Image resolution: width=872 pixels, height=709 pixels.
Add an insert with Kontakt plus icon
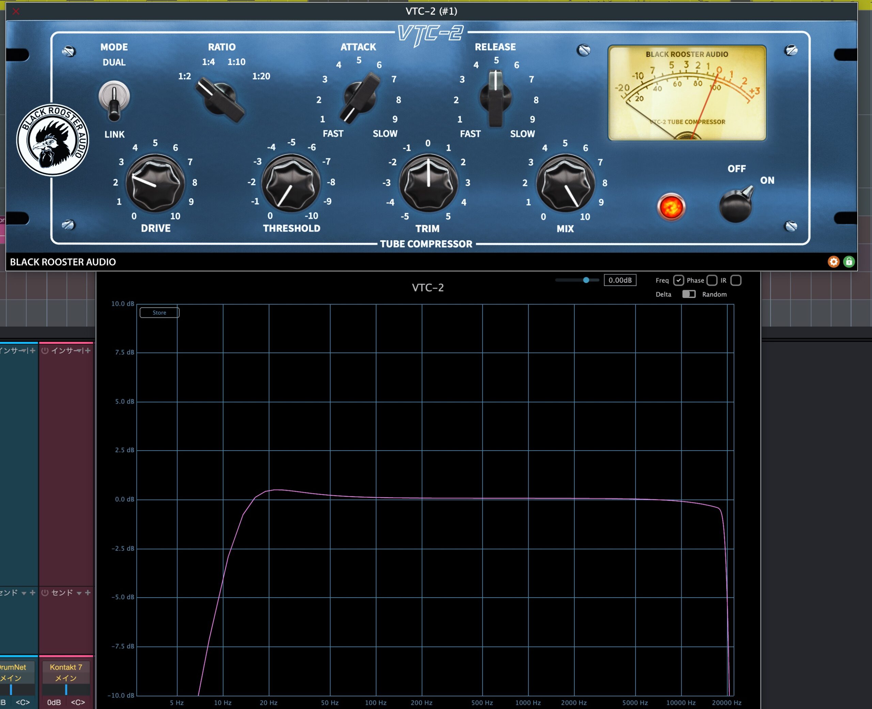coord(88,351)
